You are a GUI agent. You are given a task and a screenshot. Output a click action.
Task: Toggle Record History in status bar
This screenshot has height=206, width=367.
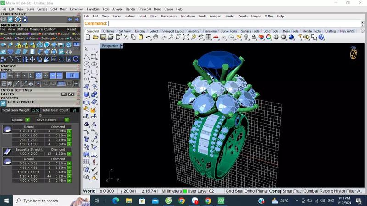click(x=332, y=191)
